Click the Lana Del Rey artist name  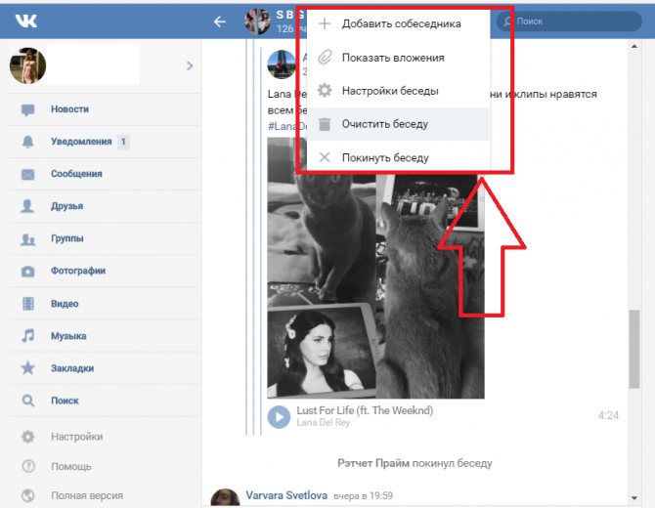323,422
